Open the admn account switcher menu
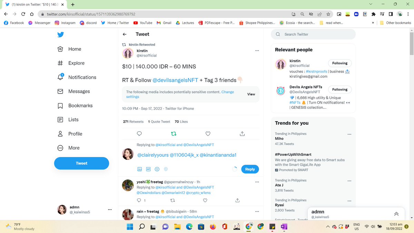Screen dimensions: 414x233 (84, 210)
